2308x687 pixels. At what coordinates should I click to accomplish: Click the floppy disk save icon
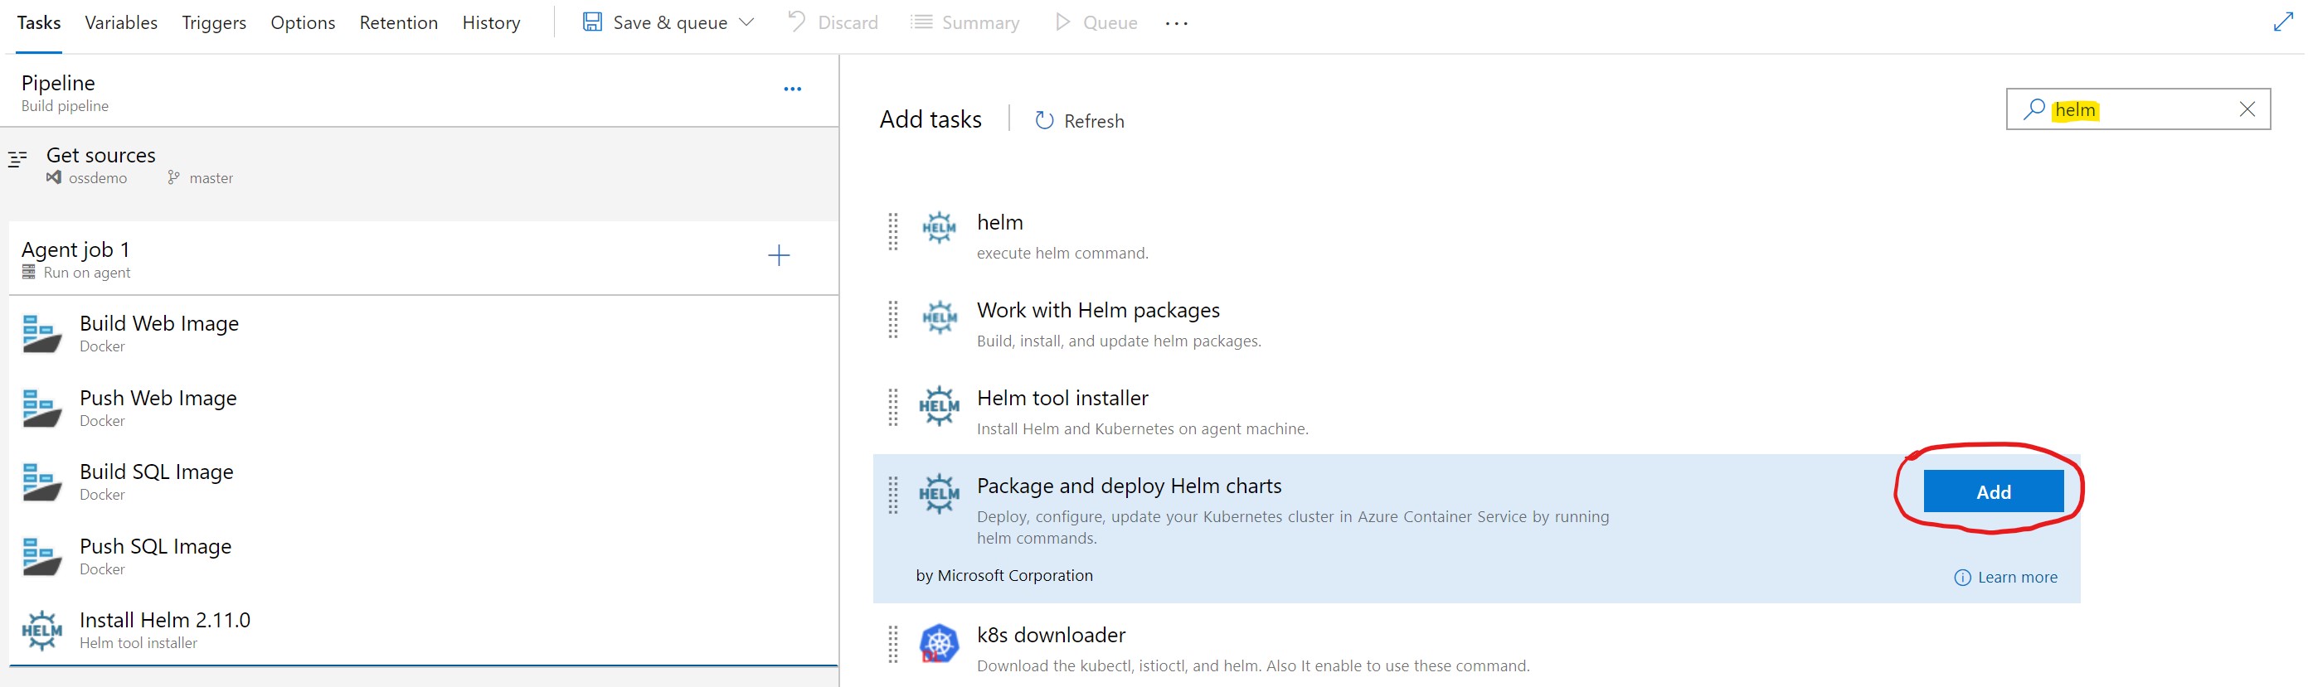(x=592, y=22)
